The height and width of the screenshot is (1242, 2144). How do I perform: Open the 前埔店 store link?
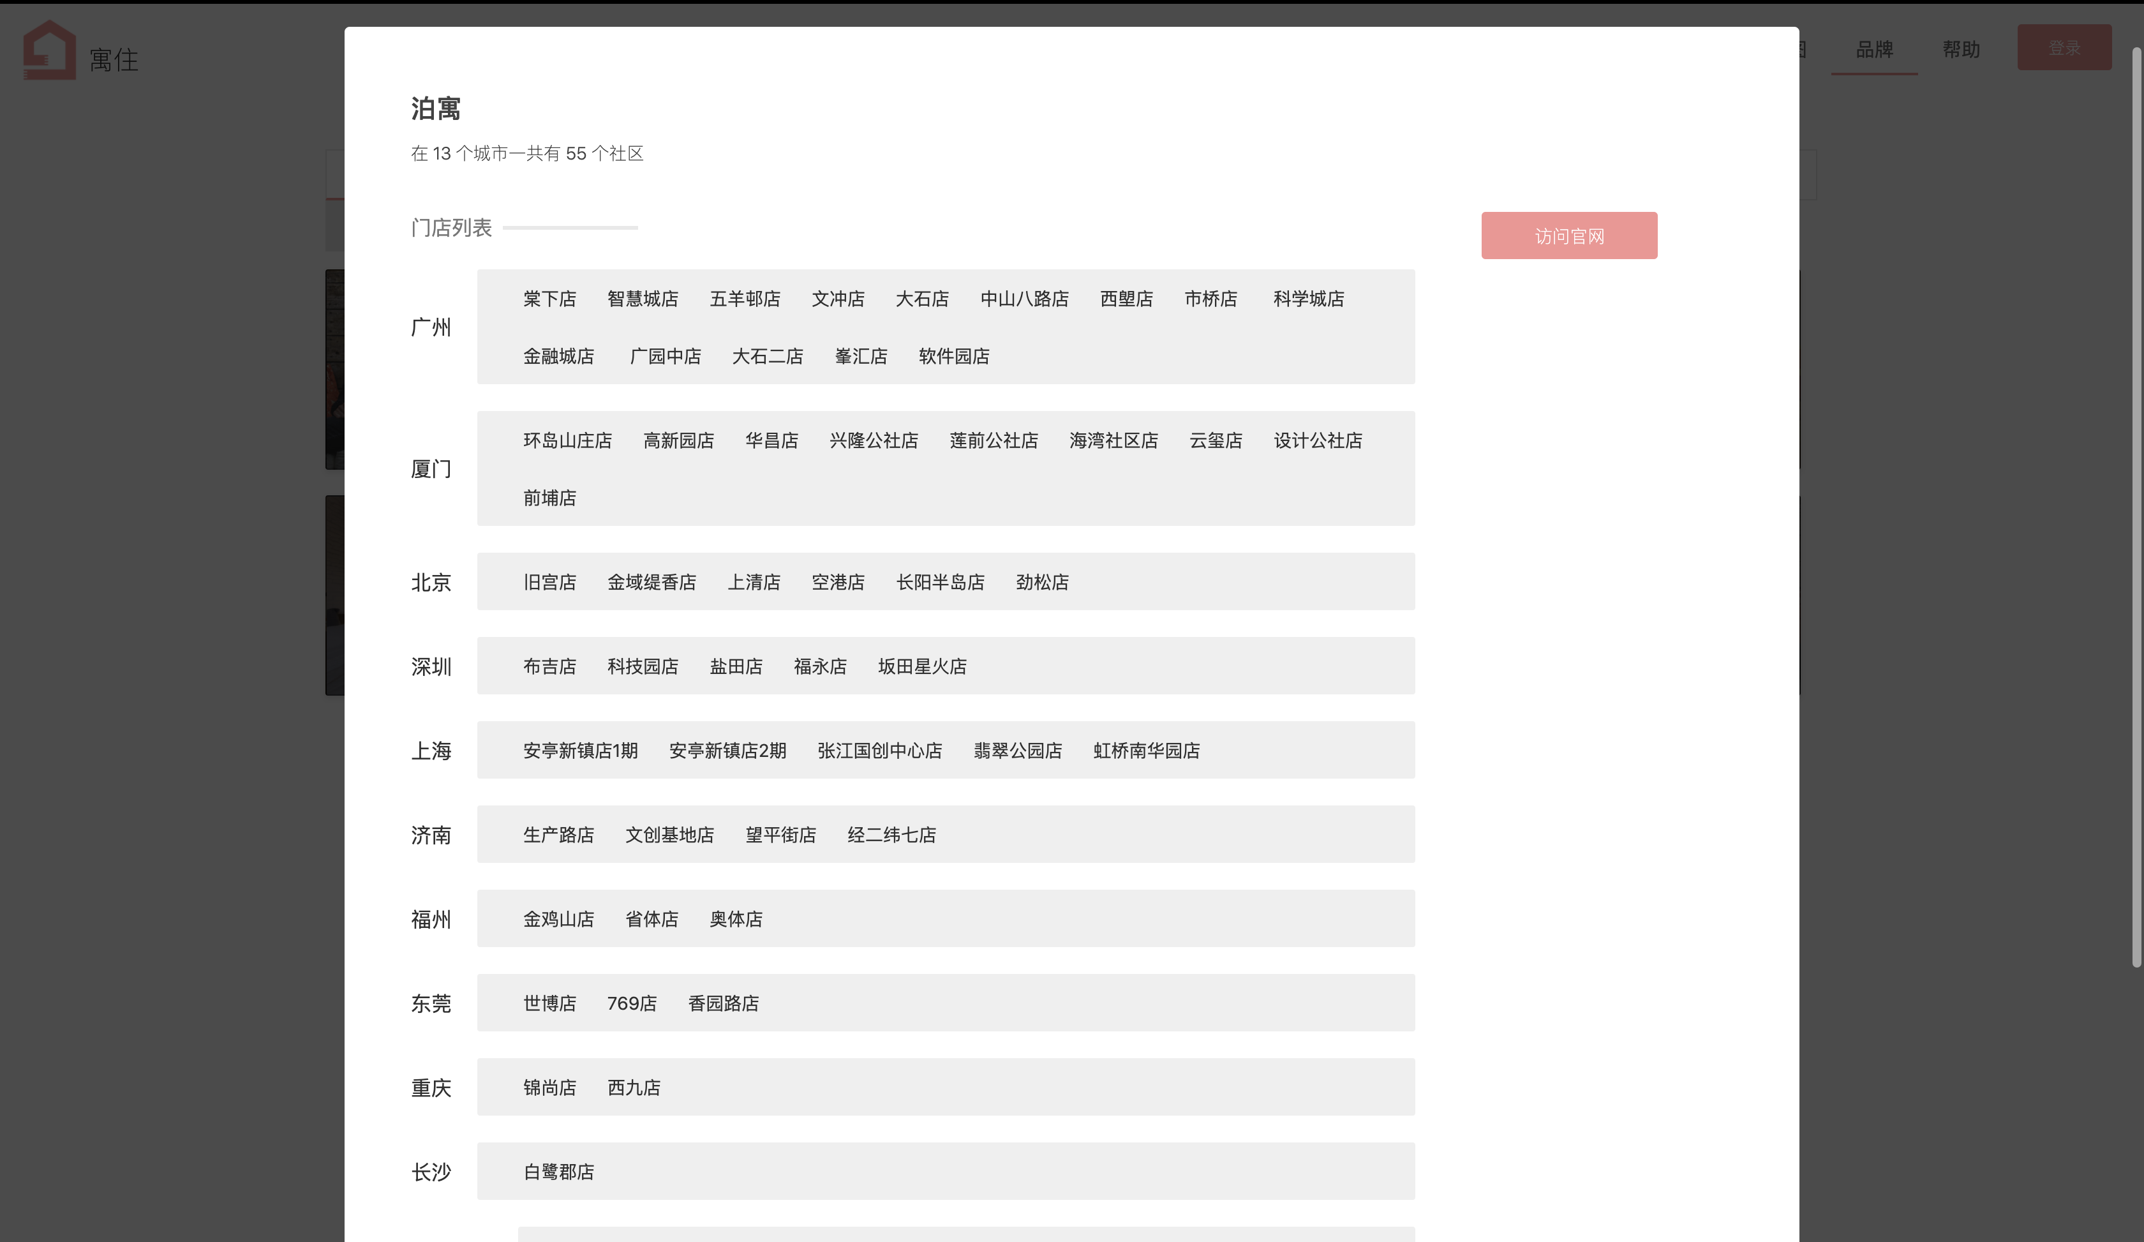[549, 497]
